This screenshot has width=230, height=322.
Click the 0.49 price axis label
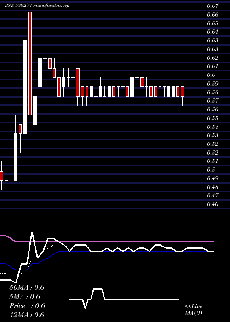coord(213,178)
